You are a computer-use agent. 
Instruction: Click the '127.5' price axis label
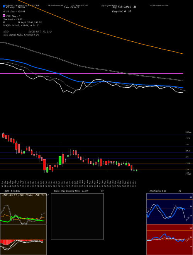click(x=188, y=138)
